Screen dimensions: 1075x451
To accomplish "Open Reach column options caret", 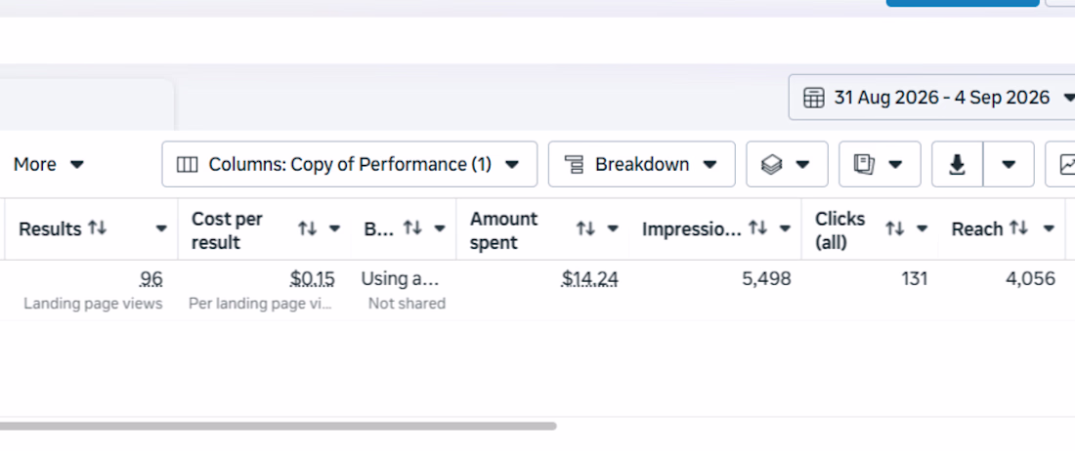I will tap(1049, 228).
